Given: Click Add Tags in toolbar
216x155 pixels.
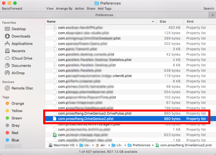Looking at the screenshot, I should pos(104,8).
